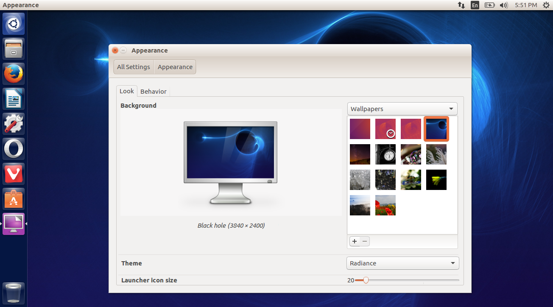
Task: Open the Ubuntu Dash launcher icon
Action: pos(13,24)
